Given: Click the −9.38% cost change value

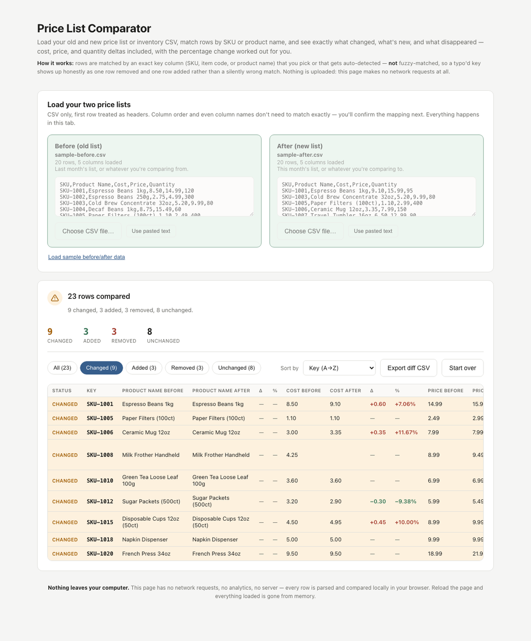Looking at the screenshot, I should click(406, 501).
